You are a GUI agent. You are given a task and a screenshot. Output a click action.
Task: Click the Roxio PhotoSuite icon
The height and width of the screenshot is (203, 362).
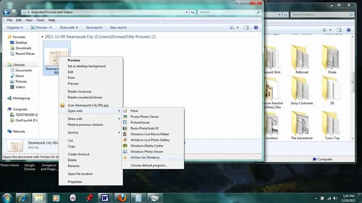coord(125,128)
